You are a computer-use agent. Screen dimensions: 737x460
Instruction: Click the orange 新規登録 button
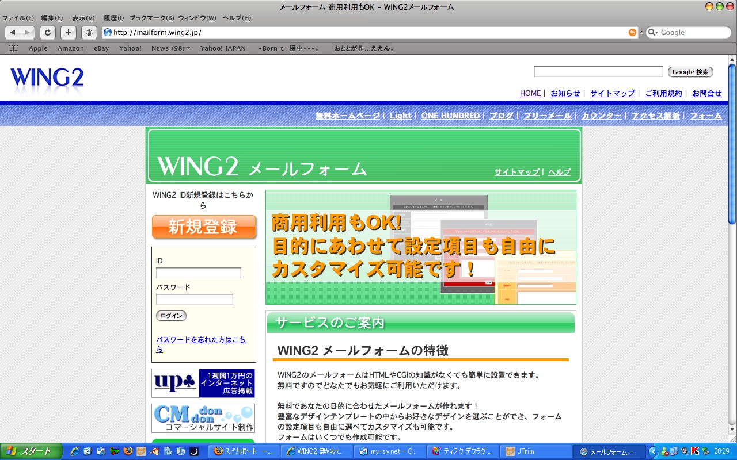[204, 227]
